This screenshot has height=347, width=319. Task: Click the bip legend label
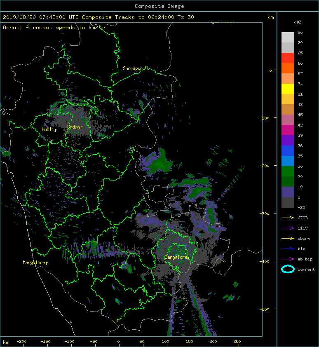pos(301,249)
